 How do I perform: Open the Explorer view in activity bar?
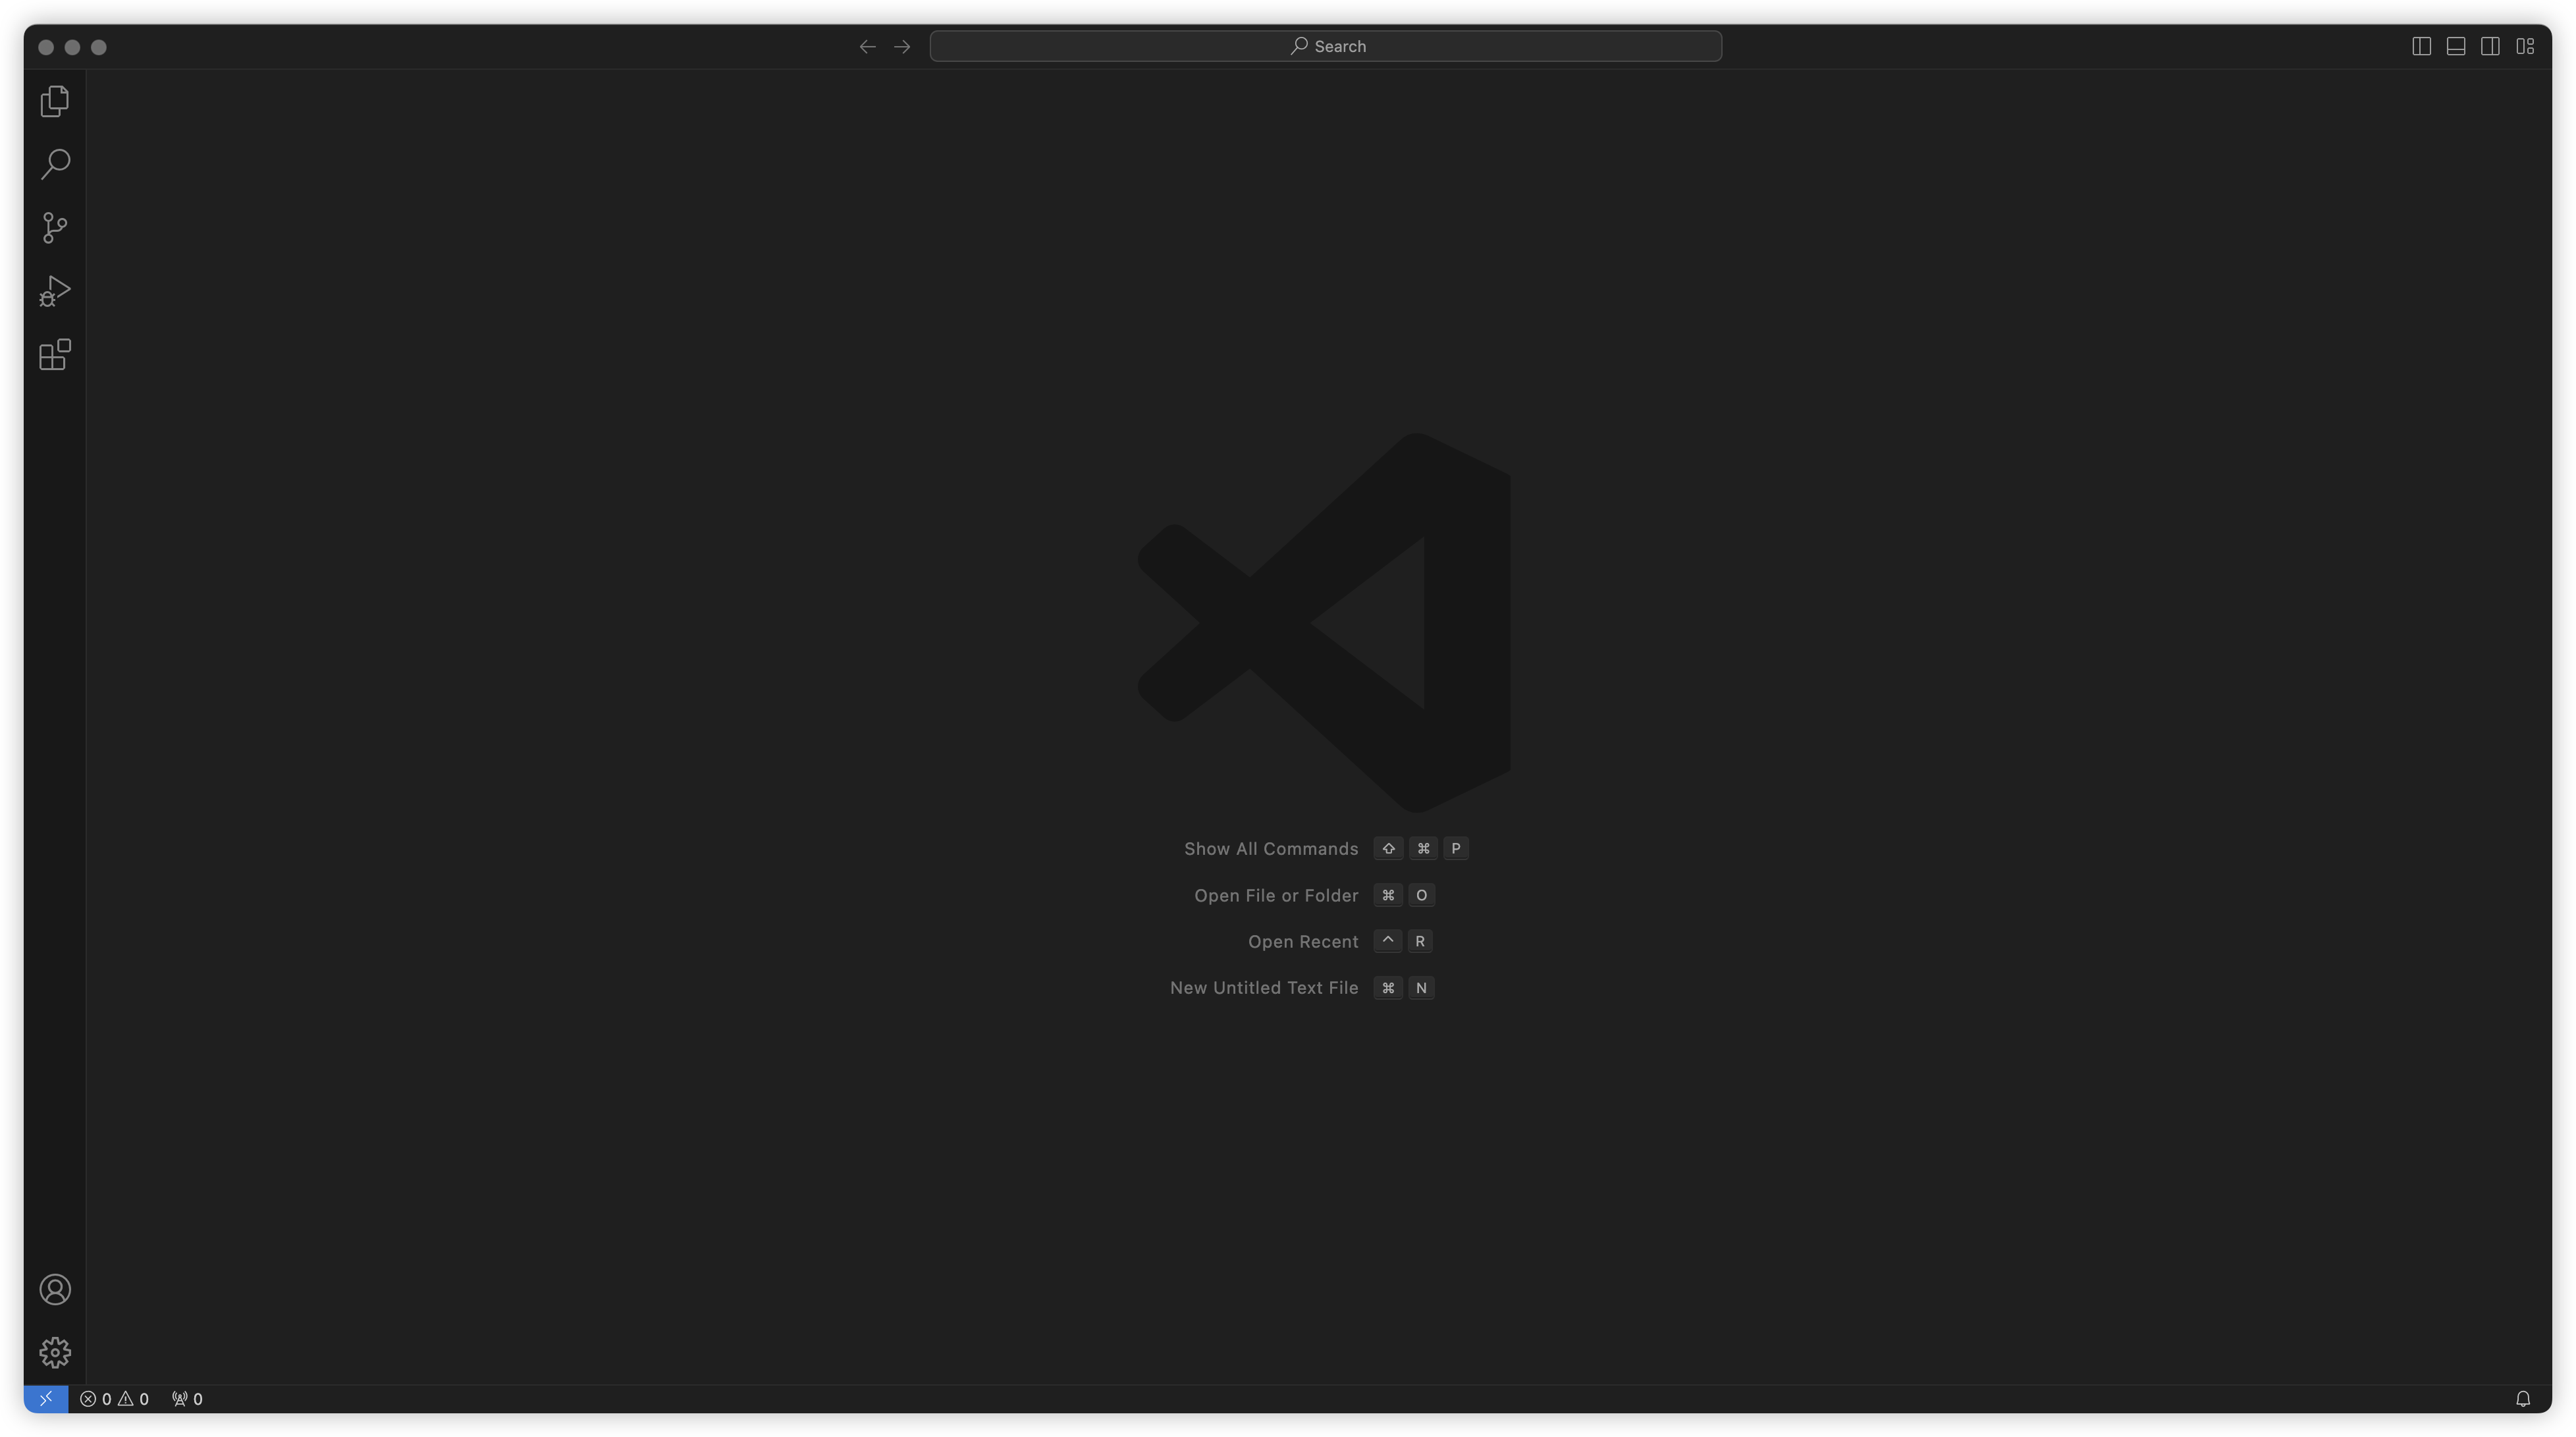pos(55,101)
